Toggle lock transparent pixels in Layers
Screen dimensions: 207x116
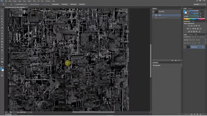coord(188,43)
